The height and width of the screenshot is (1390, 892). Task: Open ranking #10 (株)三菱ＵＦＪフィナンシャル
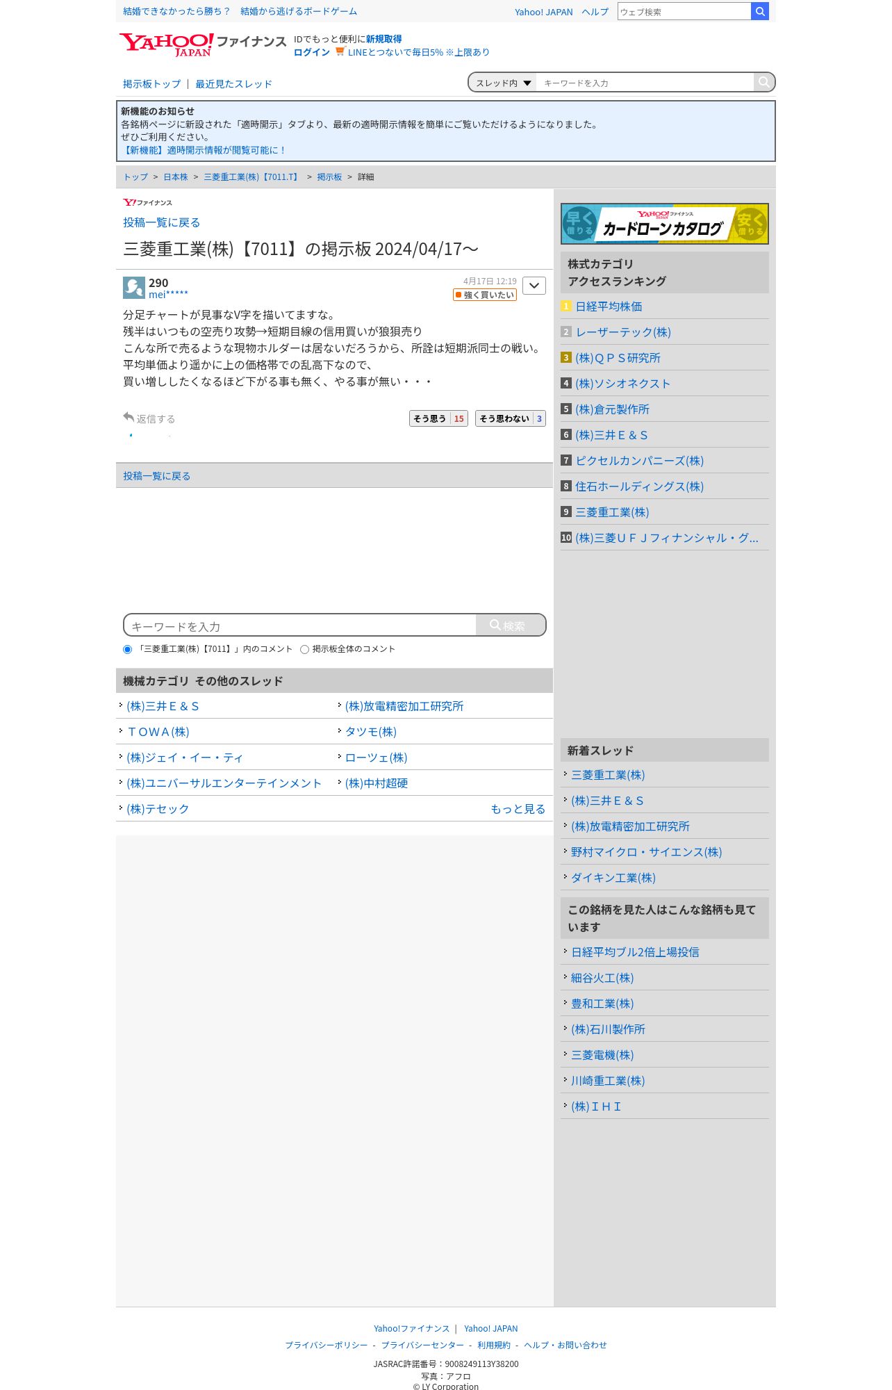(667, 538)
